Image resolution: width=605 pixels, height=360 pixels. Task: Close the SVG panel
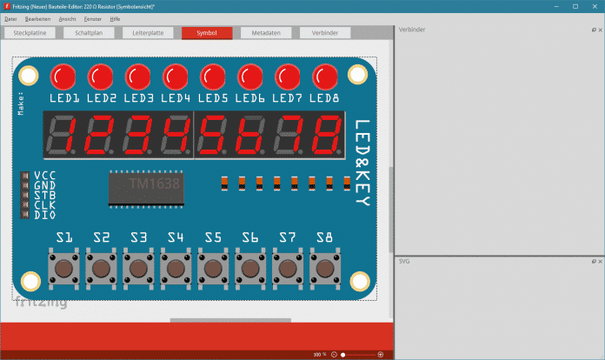(x=600, y=261)
